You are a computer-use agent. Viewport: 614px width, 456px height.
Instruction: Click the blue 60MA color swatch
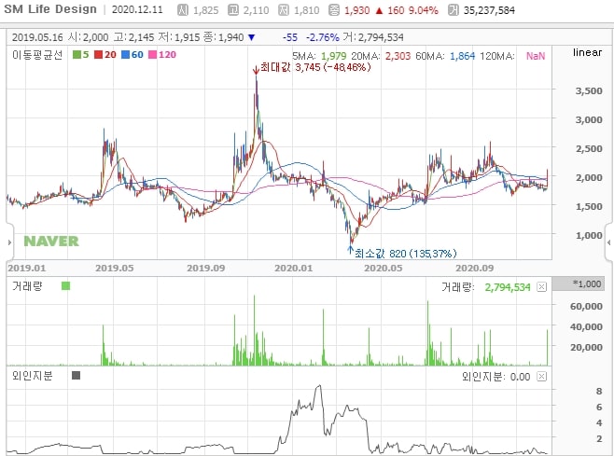click(x=125, y=55)
